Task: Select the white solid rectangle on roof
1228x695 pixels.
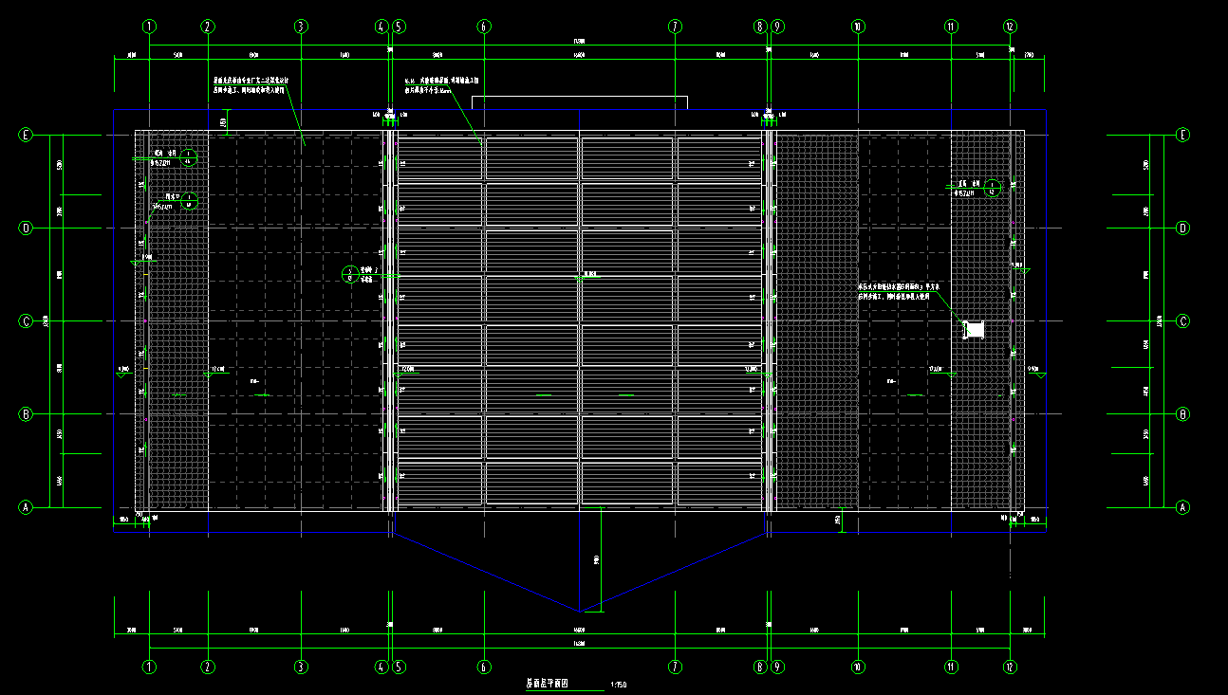Action: tap(974, 330)
